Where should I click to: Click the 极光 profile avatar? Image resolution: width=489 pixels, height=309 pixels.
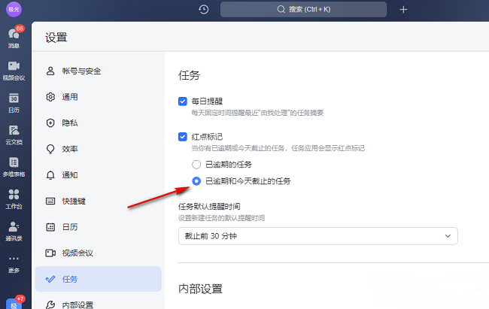pyautogui.click(x=14, y=9)
